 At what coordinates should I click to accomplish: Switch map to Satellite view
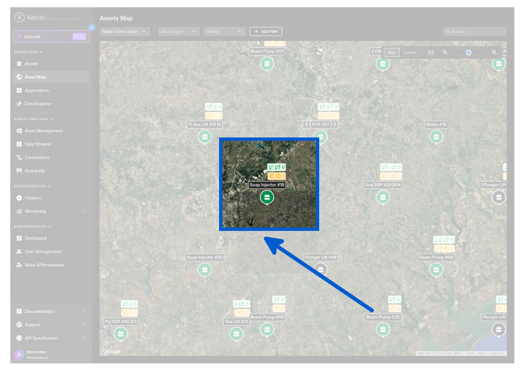(x=410, y=52)
